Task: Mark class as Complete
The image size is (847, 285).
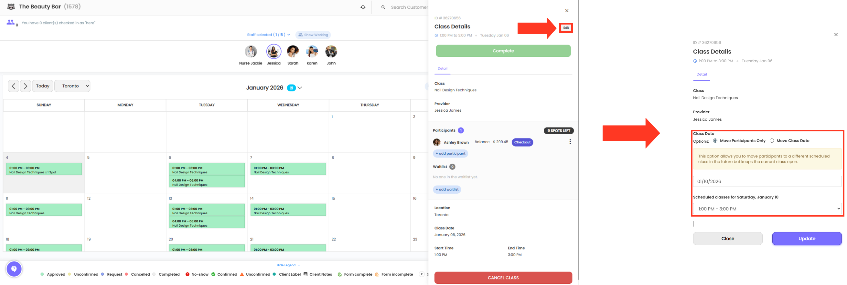Action: 503,51
